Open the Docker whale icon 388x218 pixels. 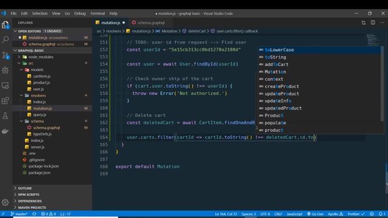coord(5,131)
